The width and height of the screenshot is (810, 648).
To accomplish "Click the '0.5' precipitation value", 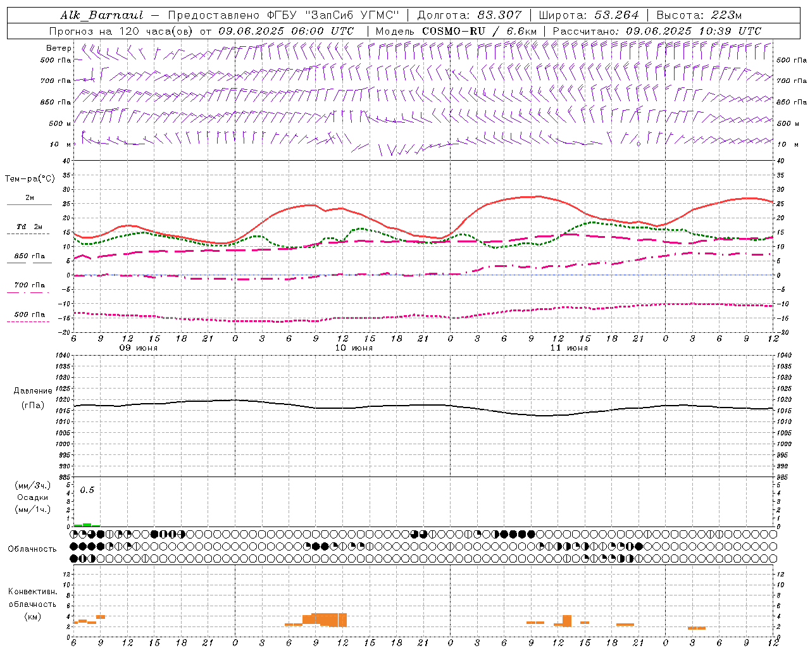I will point(87,490).
